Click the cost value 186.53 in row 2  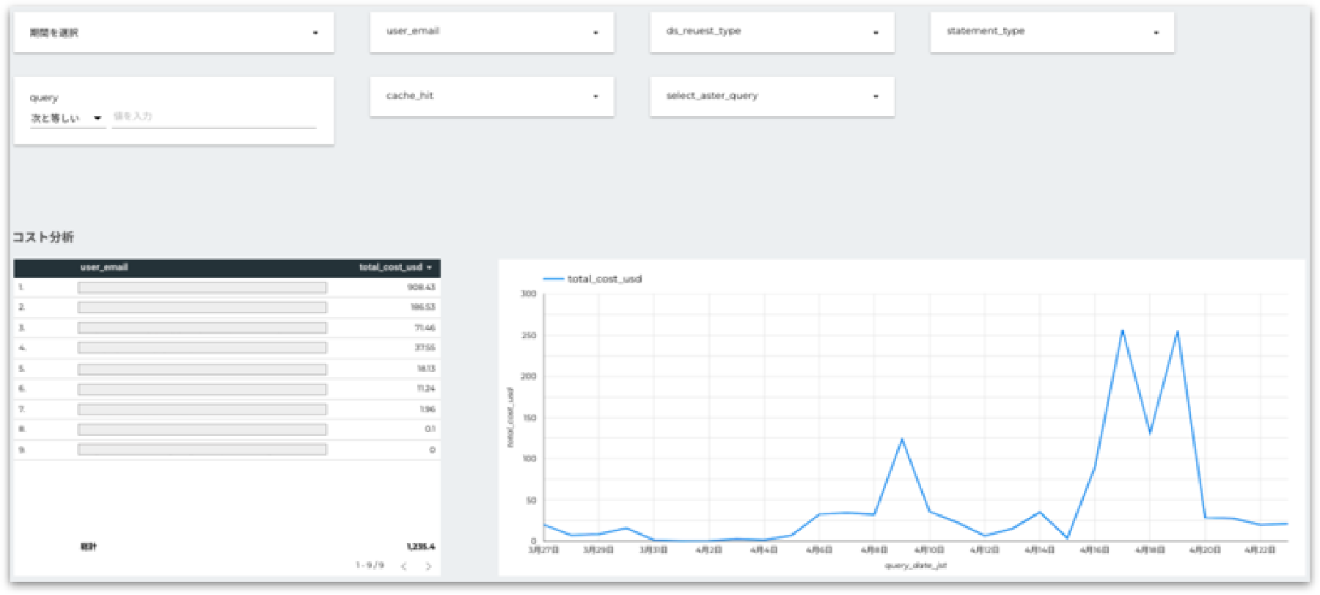(x=422, y=307)
